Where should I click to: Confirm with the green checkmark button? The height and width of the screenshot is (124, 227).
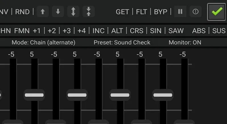(x=217, y=12)
